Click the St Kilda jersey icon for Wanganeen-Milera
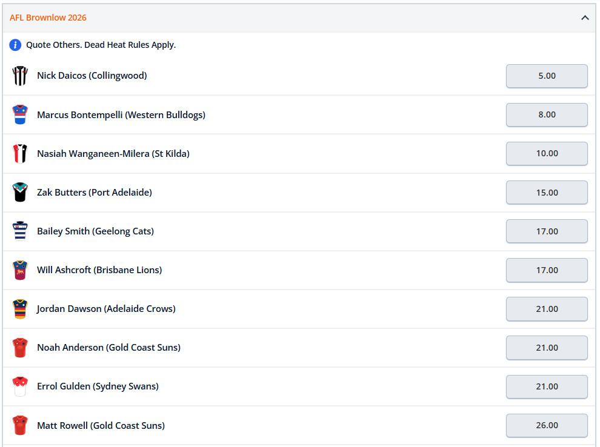 (x=20, y=153)
